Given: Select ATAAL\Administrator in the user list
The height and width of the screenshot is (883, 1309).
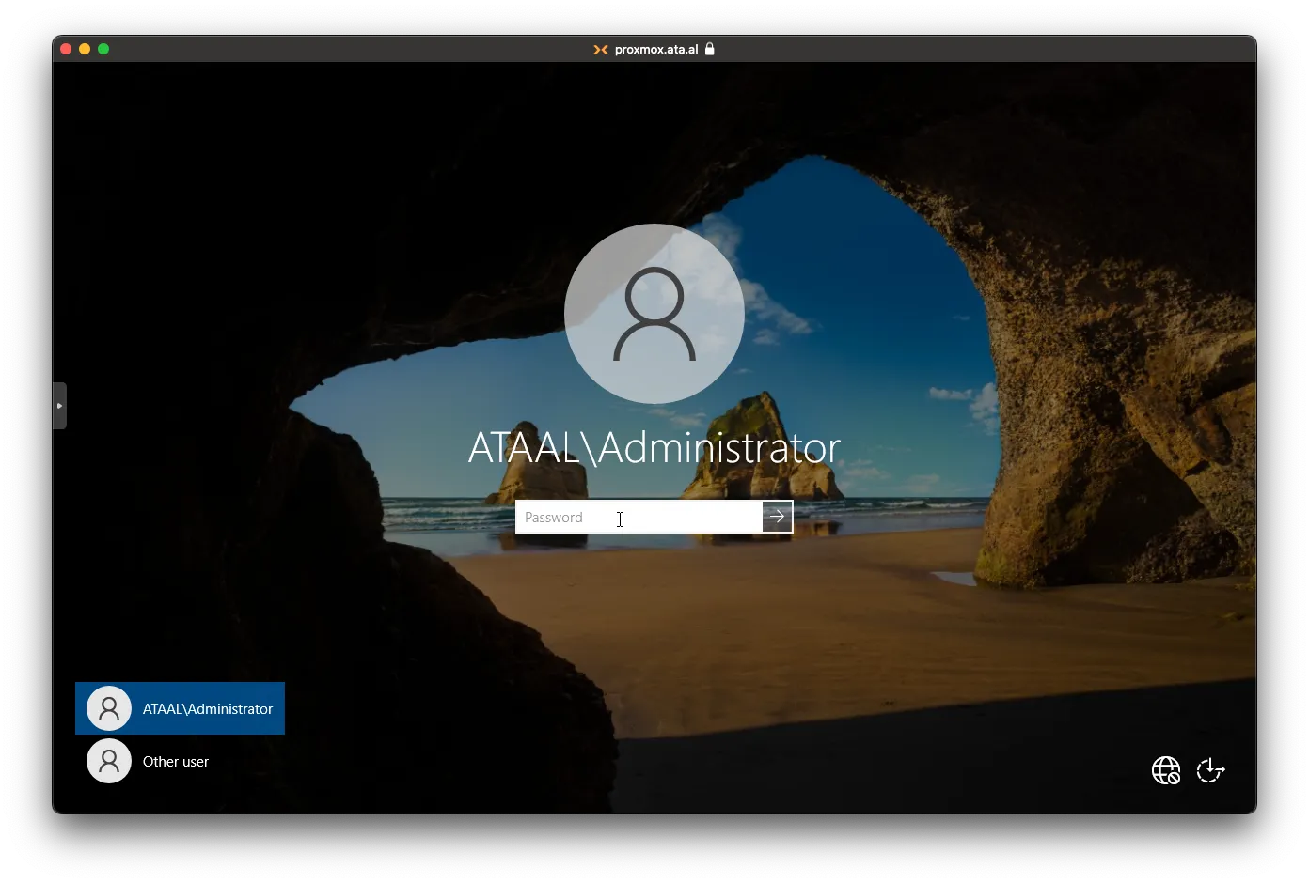Looking at the screenshot, I should click(x=180, y=708).
